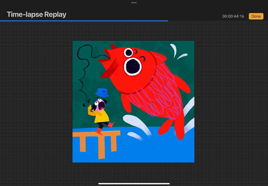Click the Time-lapse Replay title
The image size is (268, 186).
pyautogui.click(x=37, y=14)
